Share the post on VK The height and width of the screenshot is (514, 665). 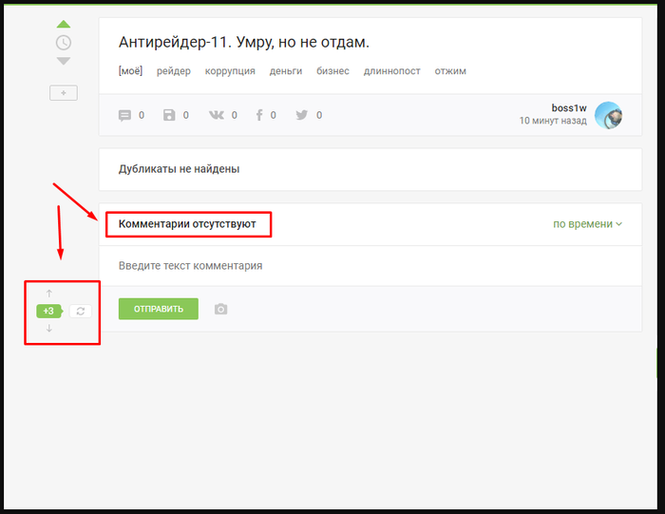click(216, 115)
